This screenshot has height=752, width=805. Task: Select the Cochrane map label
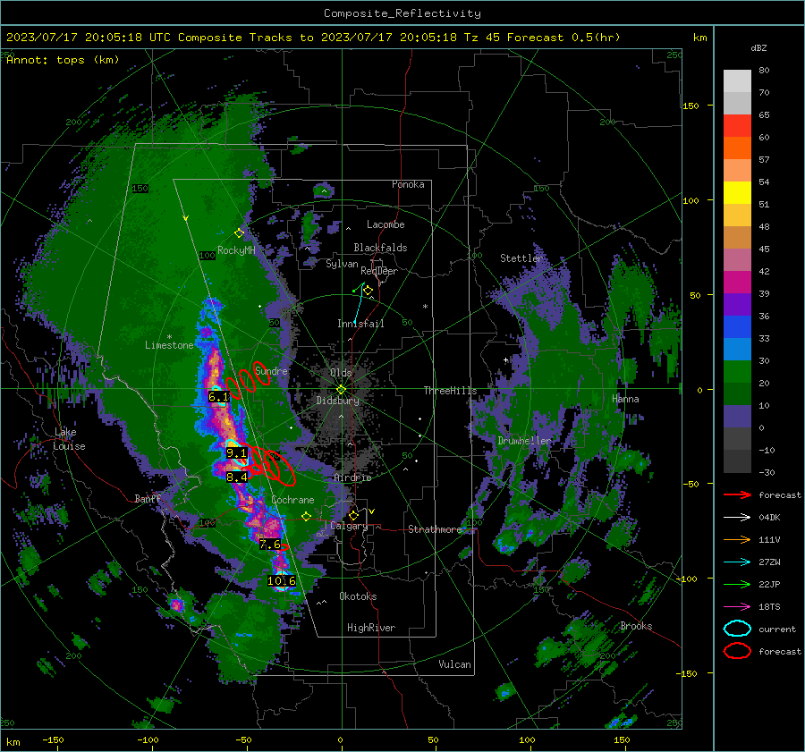click(x=292, y=500)
